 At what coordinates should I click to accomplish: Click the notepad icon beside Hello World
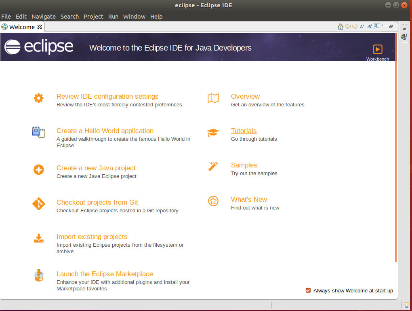click(x=39, y=132)
